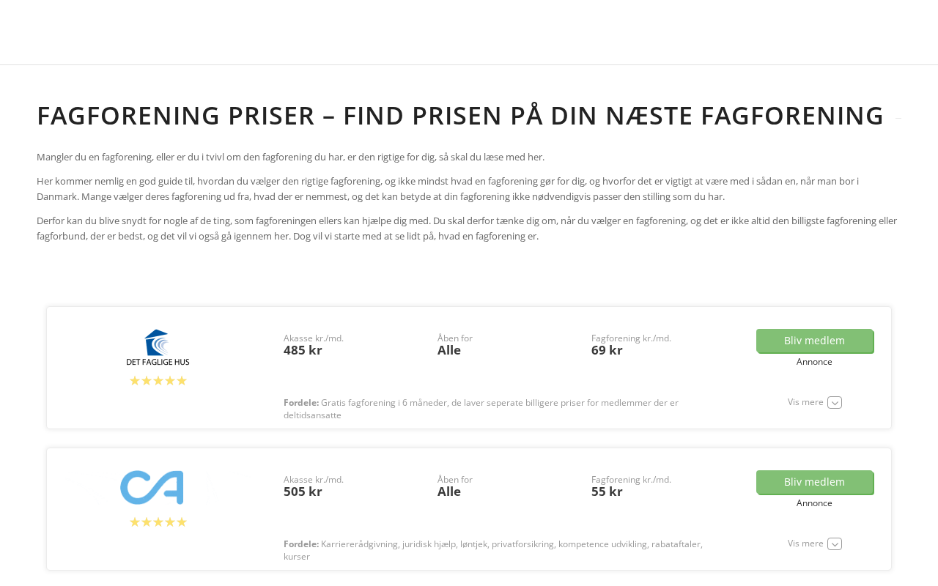Viewport: 938px width, 586px height.
Task: Click the Fordele text mentioning Karriererådgivning
Action: (492, 550)
